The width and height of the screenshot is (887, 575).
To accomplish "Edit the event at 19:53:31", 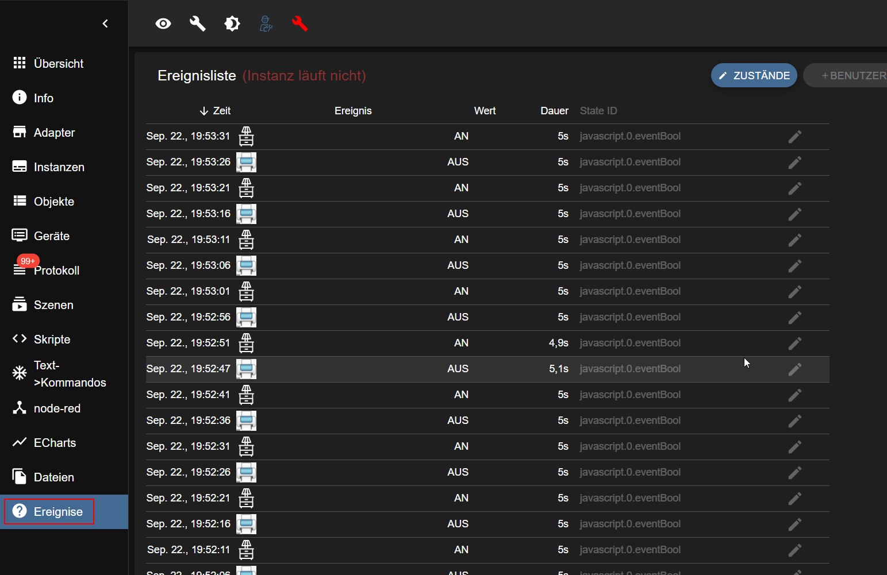I will pyautogui.click(x=795, y=137).
